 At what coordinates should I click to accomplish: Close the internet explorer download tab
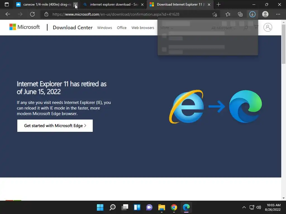click(x=142, y=4)
